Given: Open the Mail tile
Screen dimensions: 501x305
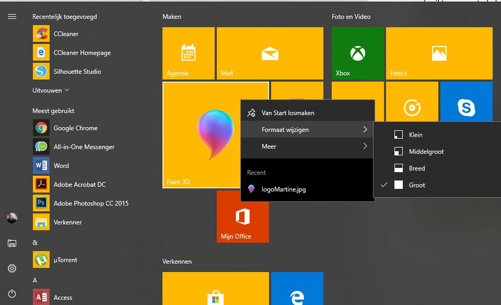Looking at the screenshot, I should coord(270,53).
